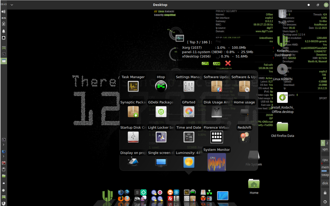Open Software Updater package icon
Screen dimensions: 330x206
[x=217, y=86]
